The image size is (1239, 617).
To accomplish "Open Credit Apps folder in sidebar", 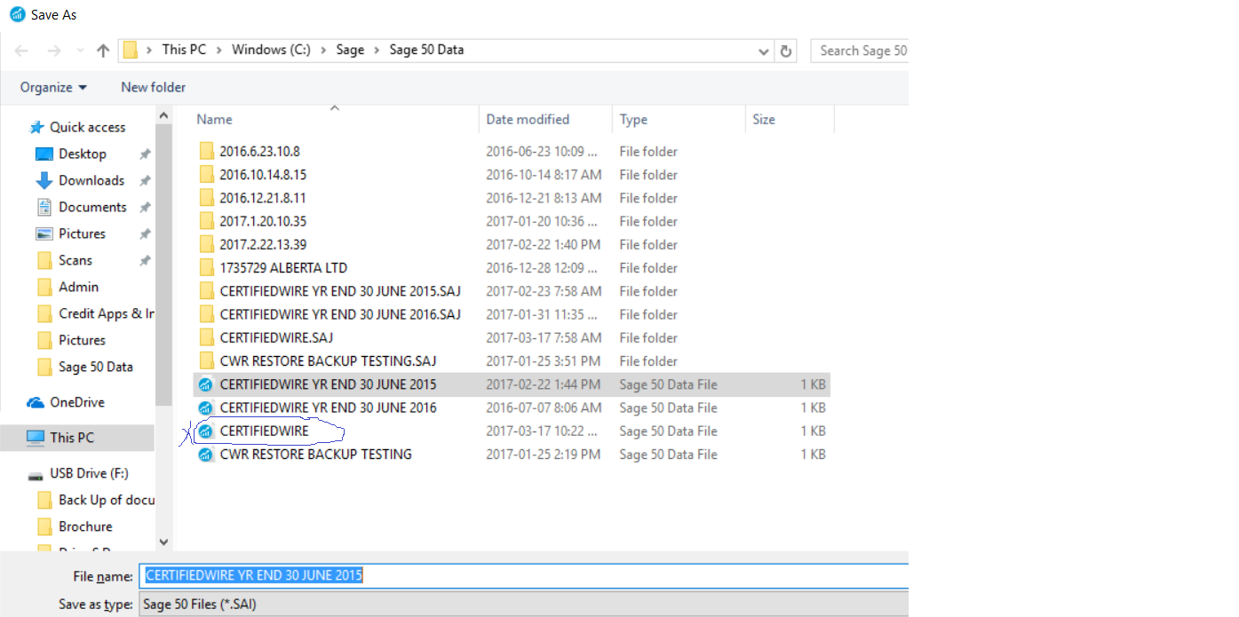I will (x=96, y=313).
